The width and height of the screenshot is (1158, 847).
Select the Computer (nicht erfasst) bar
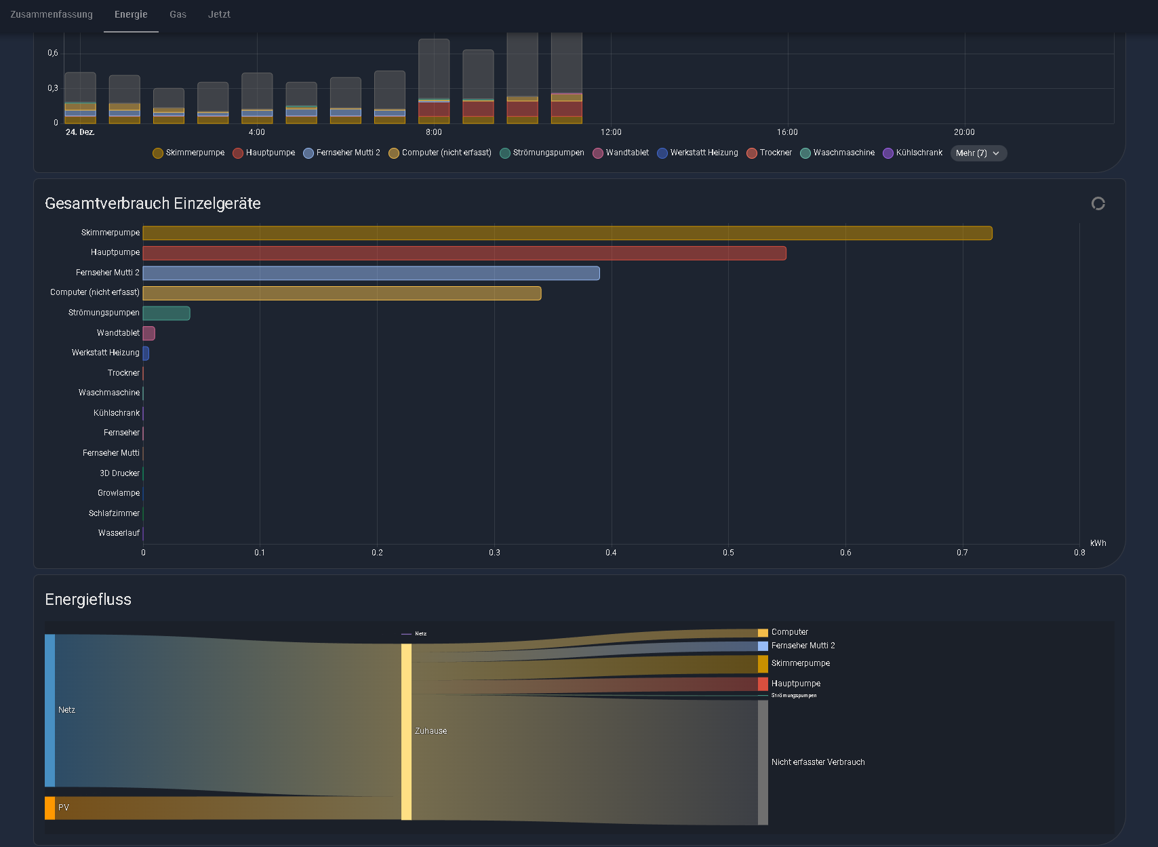pyautogui.click(x=342, y=293)
